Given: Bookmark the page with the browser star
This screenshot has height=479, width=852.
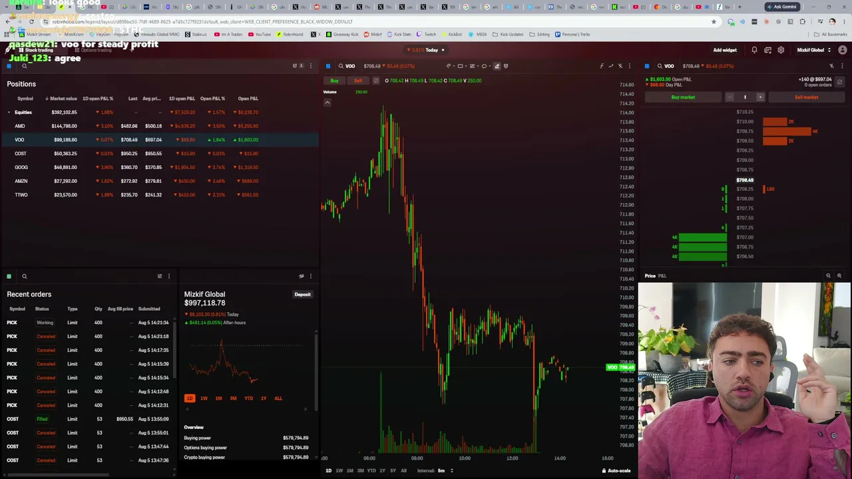Looking at the screenshot, I should (714, 21).
